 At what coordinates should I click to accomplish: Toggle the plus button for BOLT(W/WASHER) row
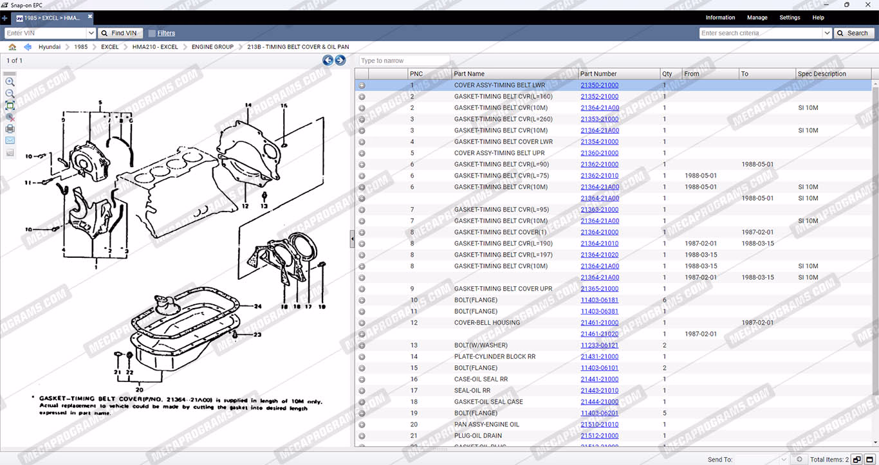point(362,345)
